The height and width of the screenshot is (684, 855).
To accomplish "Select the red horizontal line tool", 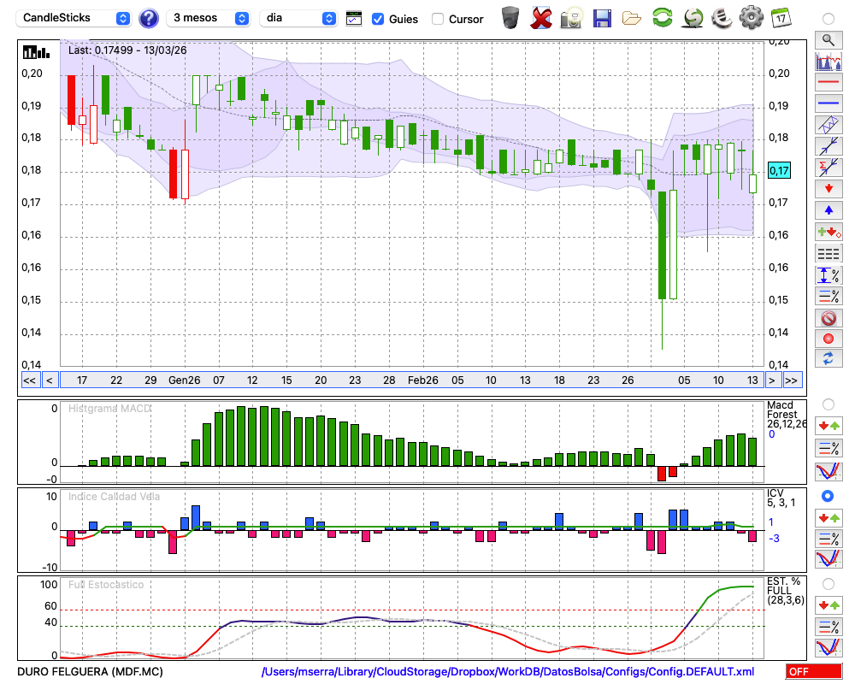I will click(828, 83).
